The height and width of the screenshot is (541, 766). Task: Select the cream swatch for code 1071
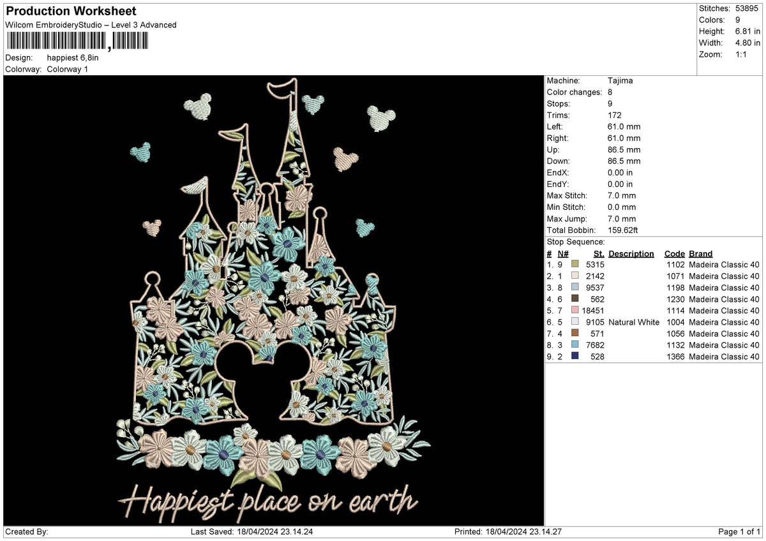[576, 276]
